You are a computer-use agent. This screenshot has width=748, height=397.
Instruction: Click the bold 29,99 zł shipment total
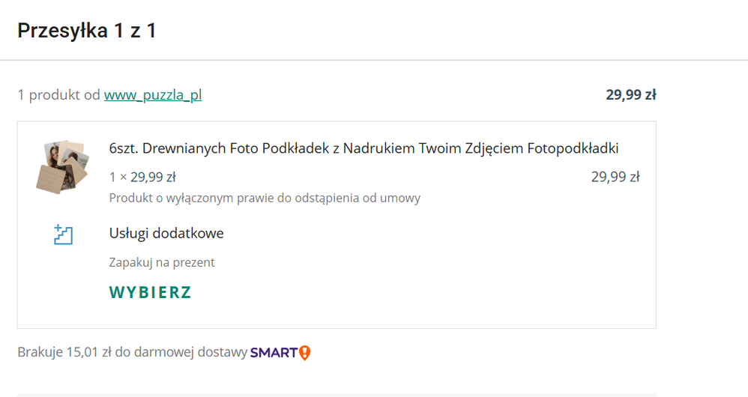[631, 95]
